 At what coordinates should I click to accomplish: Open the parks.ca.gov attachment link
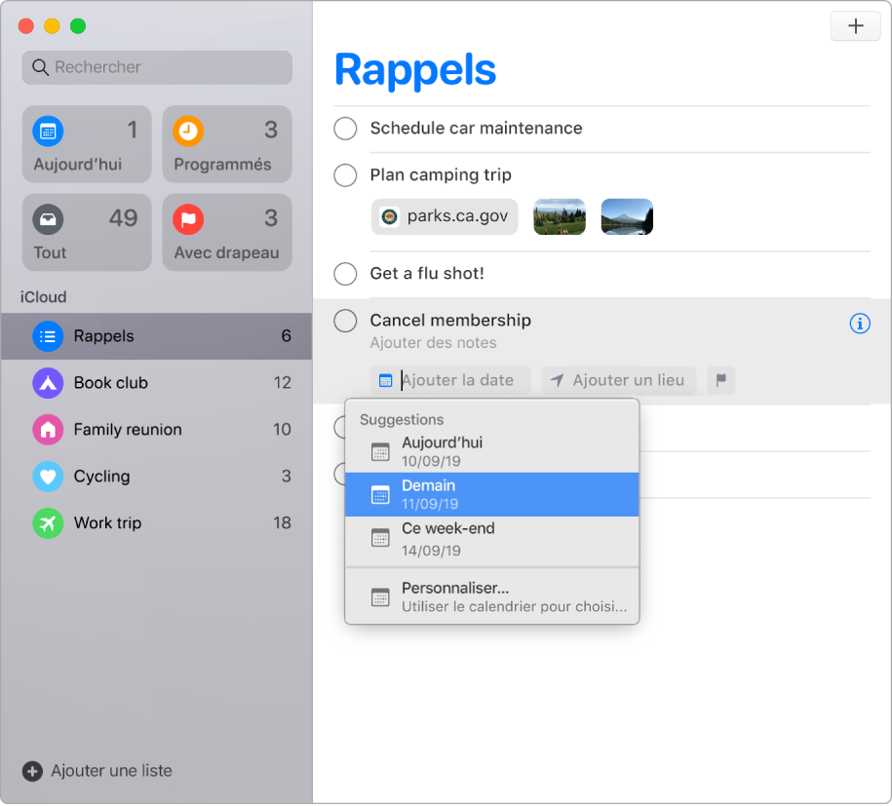444,216
